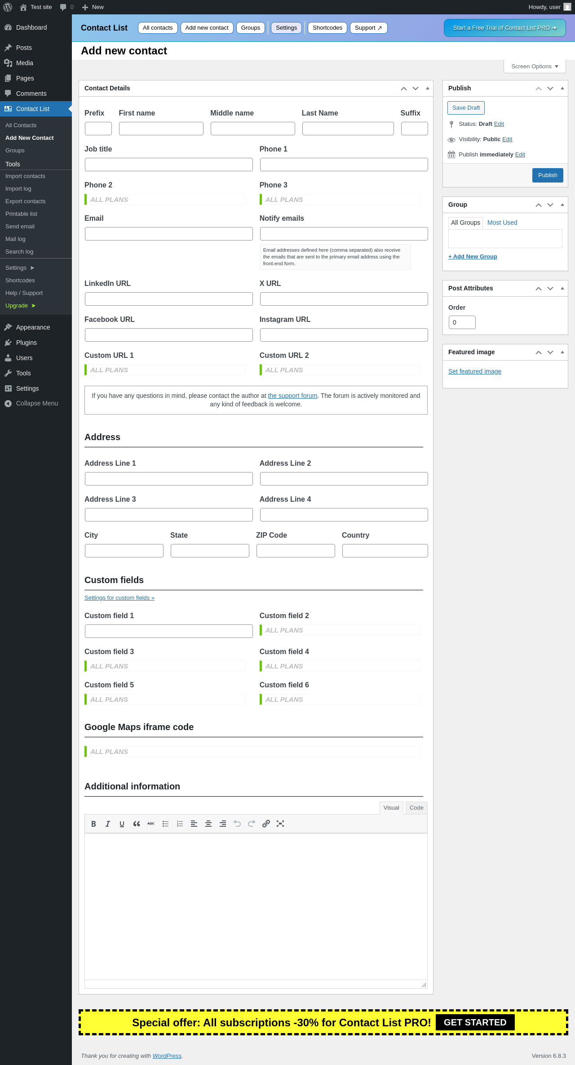The height and width of the screenshot is (1065, 575).
Task: Click the WordPress logo in admin bar
Action: click(x=8, y=7)
